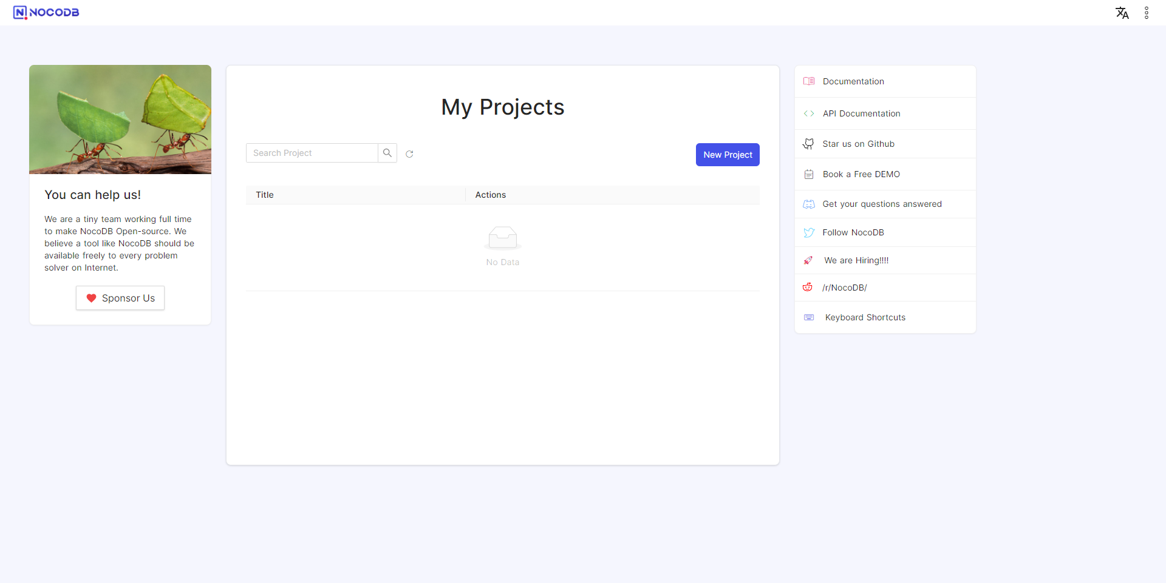The height and width of the screenshot is (583, 1166).
Task: Click the leafcutter ants image
Action: (x=120, y=120)
